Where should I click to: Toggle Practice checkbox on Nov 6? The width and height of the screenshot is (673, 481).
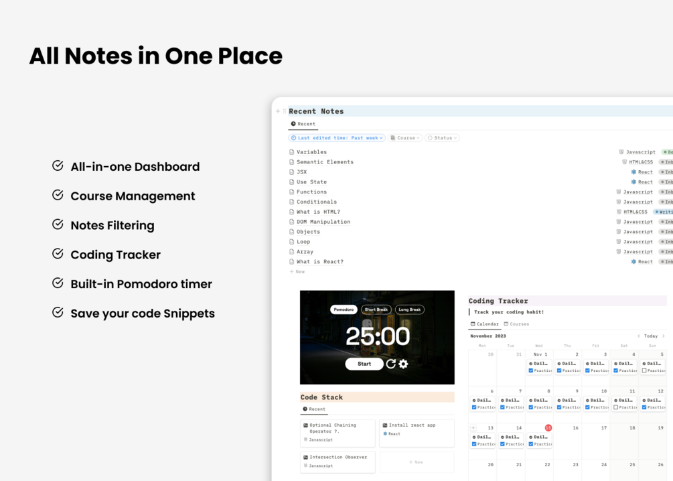[x=474, y=407]
